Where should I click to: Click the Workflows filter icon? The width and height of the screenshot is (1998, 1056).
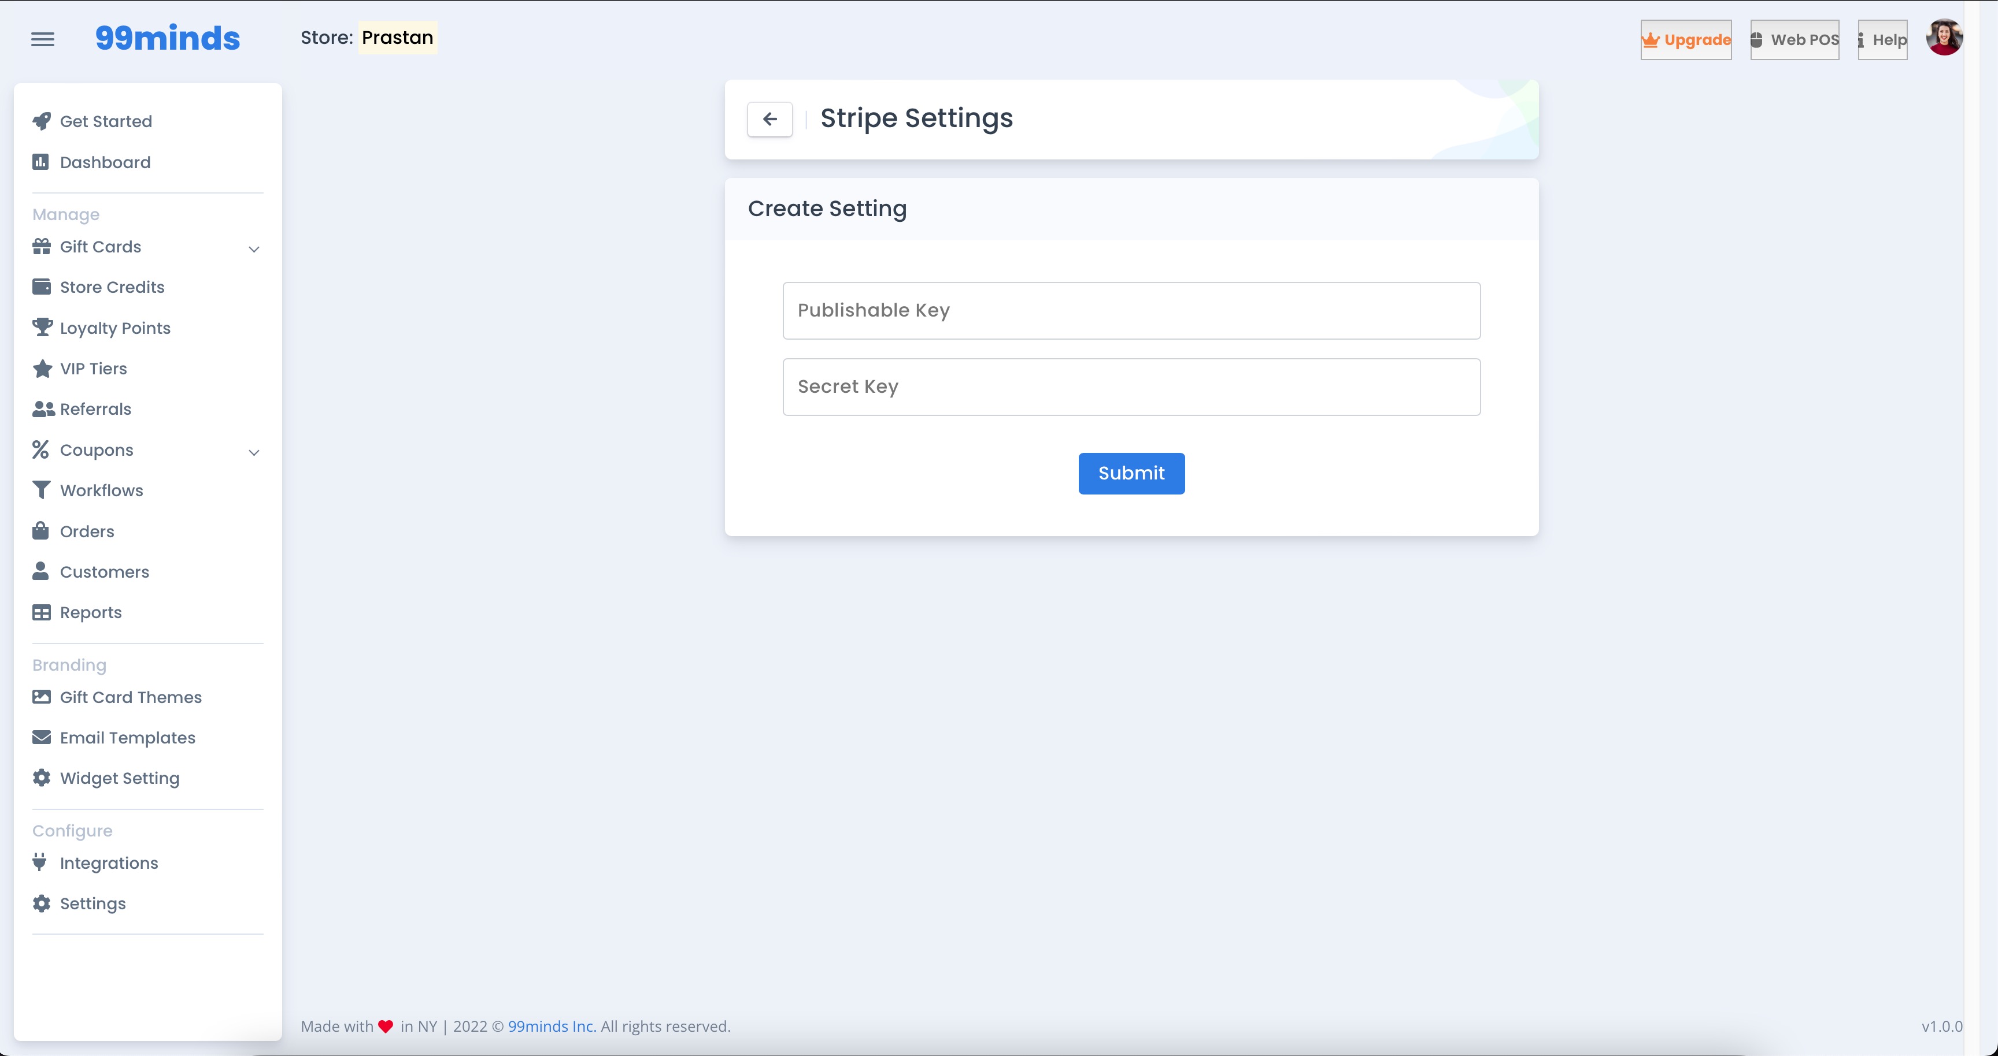coord(41,490)
